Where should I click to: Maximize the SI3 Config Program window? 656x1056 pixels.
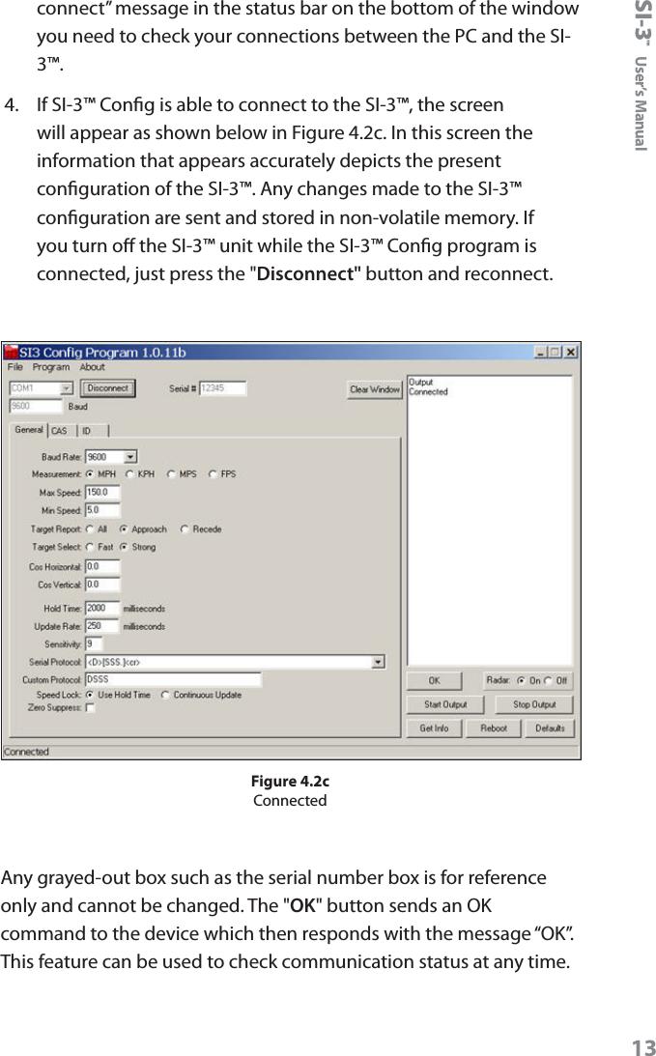[x=555, y=353]
